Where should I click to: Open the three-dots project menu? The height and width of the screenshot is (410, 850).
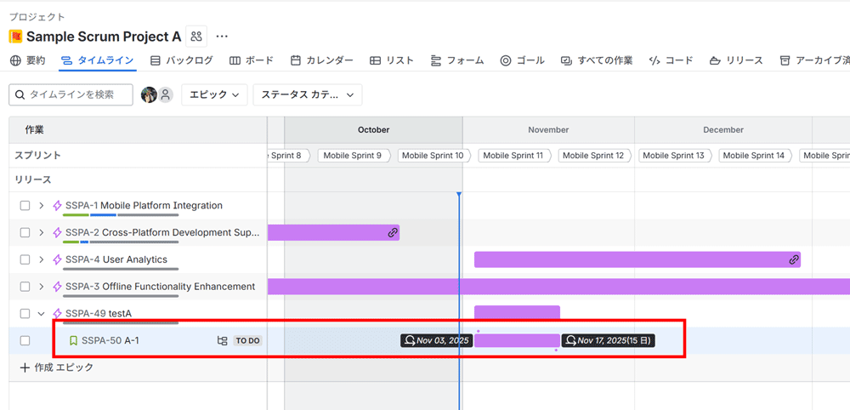point(222,37)
